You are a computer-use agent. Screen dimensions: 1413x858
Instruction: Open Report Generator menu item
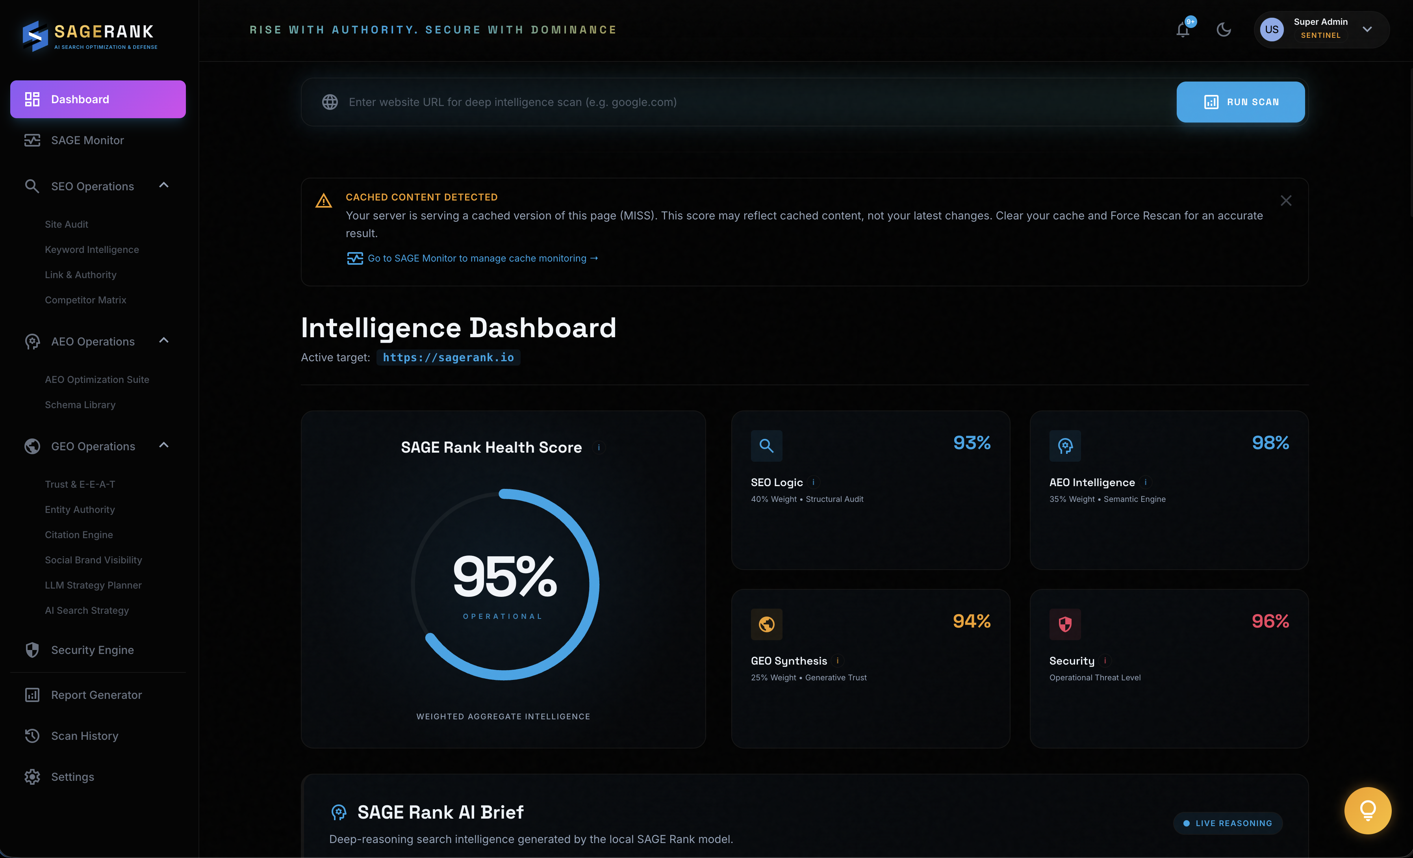98,695
